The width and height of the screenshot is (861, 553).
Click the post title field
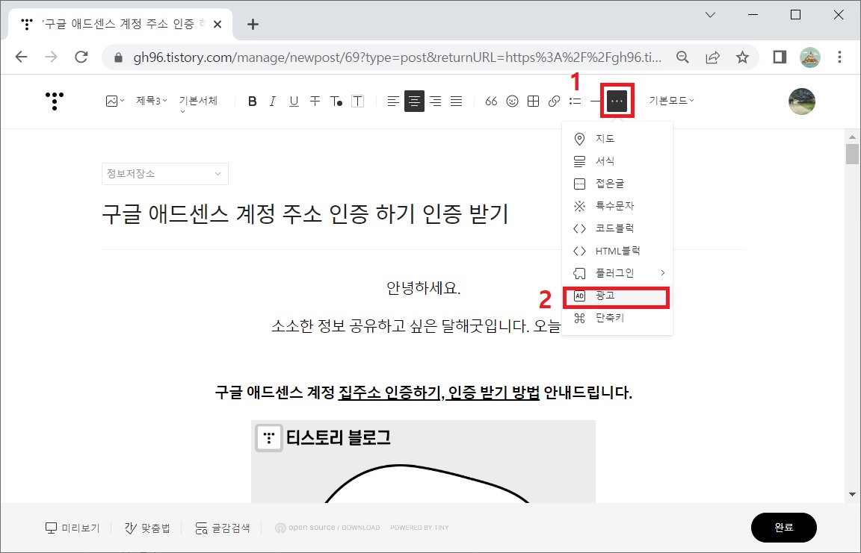305,213
